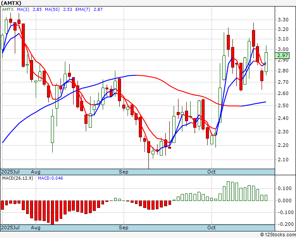The width and height of the screenshot is (296, 238).
Task: Click 2025Jul on the MACD axis
Action: click(x=10, y=228)
